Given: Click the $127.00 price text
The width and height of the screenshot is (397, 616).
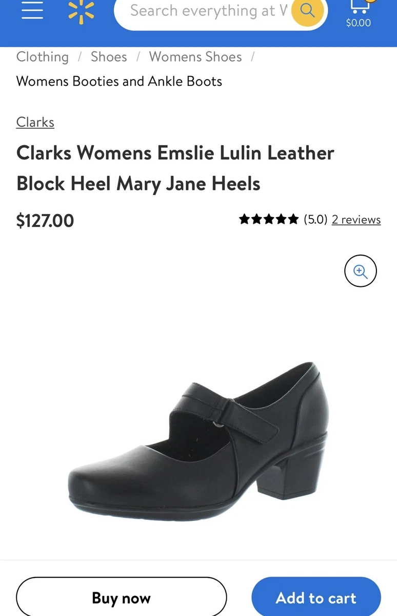Looking at the screenshot, I should (x=45, y=221).
